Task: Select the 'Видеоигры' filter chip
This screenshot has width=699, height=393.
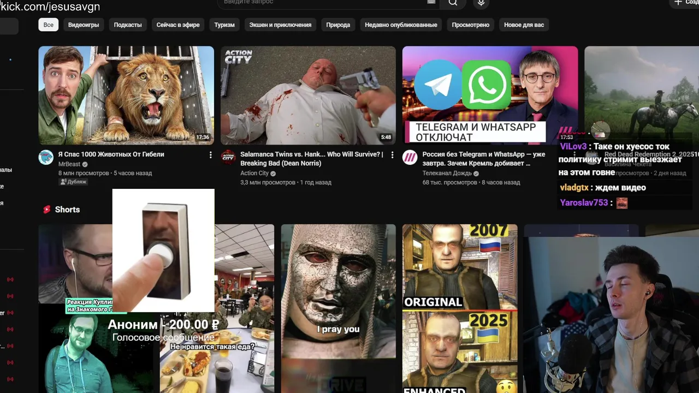Action: pyautogui.click(x=84, y=25)
